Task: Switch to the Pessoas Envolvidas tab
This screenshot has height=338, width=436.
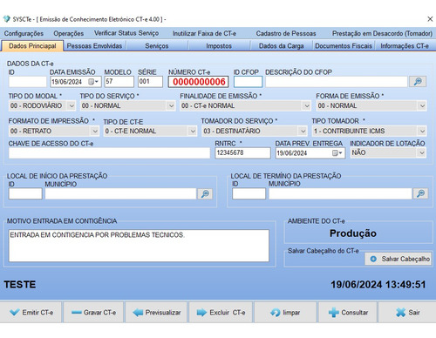Action: 94,46
